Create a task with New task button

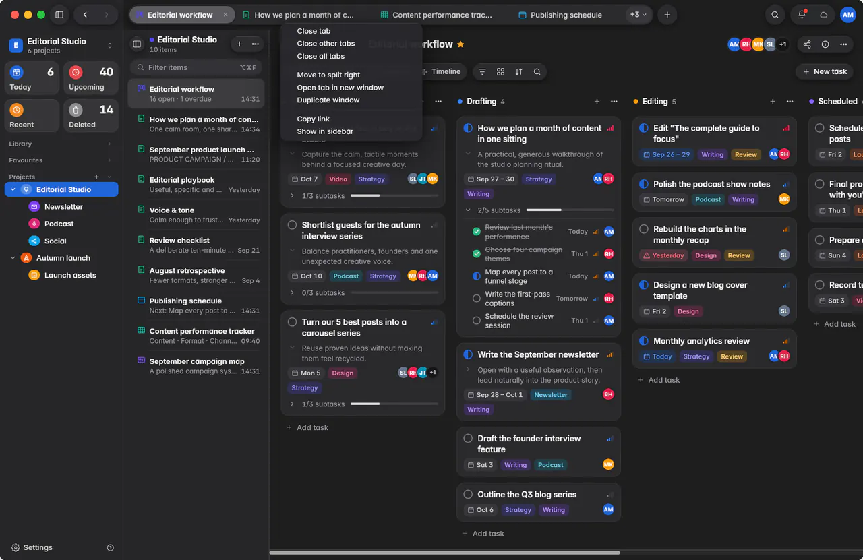(825, 71)
